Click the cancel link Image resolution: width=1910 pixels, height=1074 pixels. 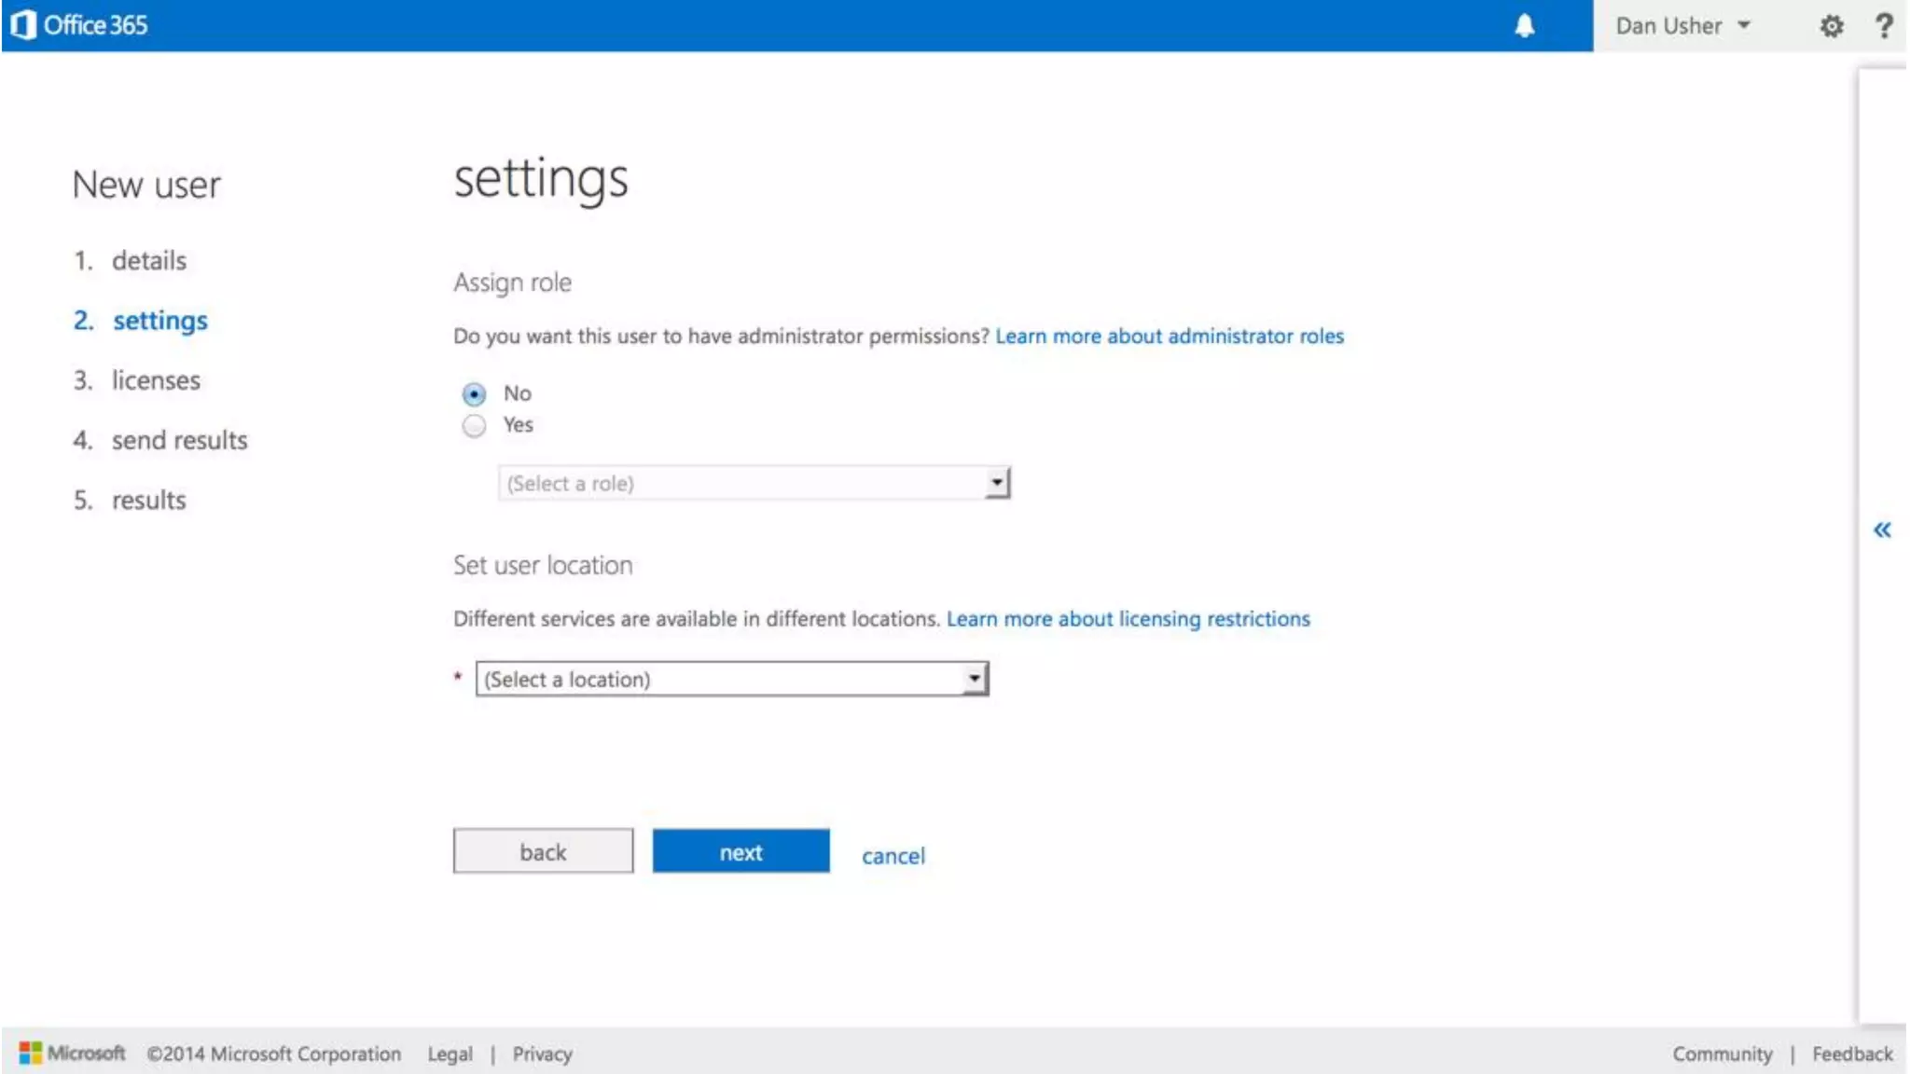click(x=893, y=856)
